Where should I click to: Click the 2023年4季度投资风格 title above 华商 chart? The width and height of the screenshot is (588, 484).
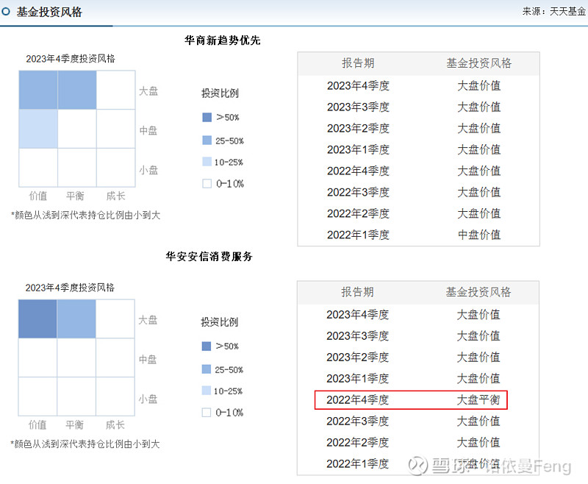click(x=71, y=59)
